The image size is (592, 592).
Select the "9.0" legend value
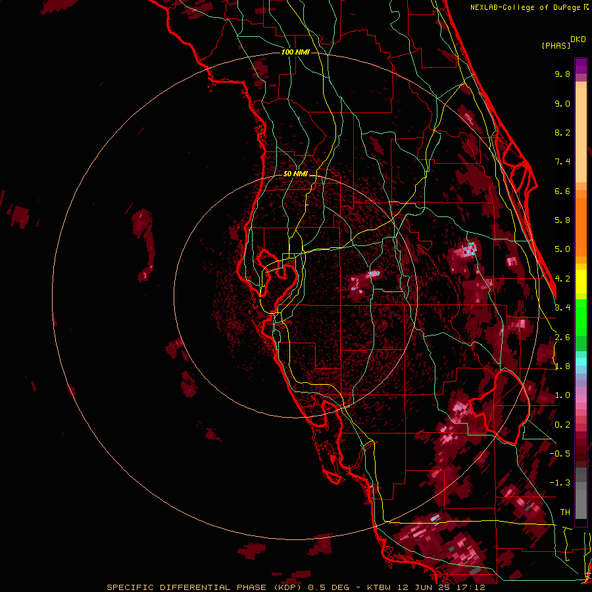point(562,104)
